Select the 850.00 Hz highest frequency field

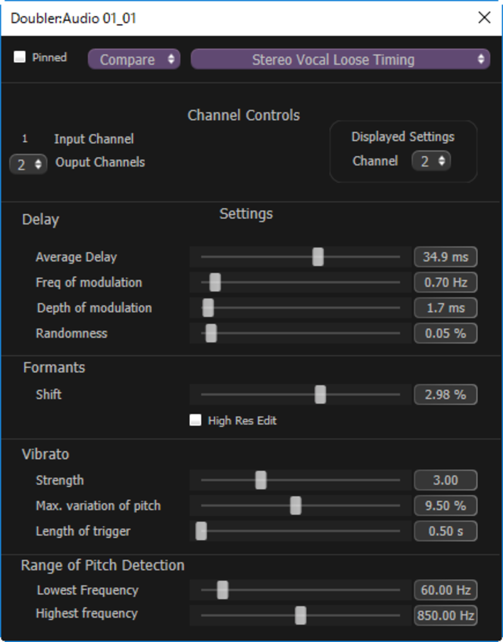pyautogui.click(x=445, y=616)
